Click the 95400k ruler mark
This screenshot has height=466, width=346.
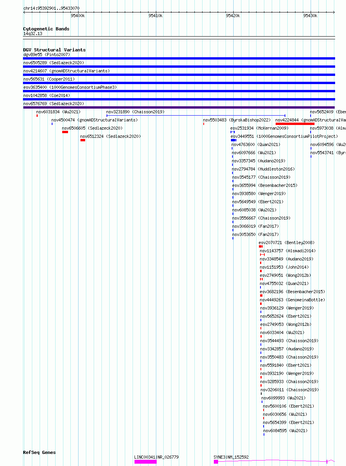tap(78, 16)
